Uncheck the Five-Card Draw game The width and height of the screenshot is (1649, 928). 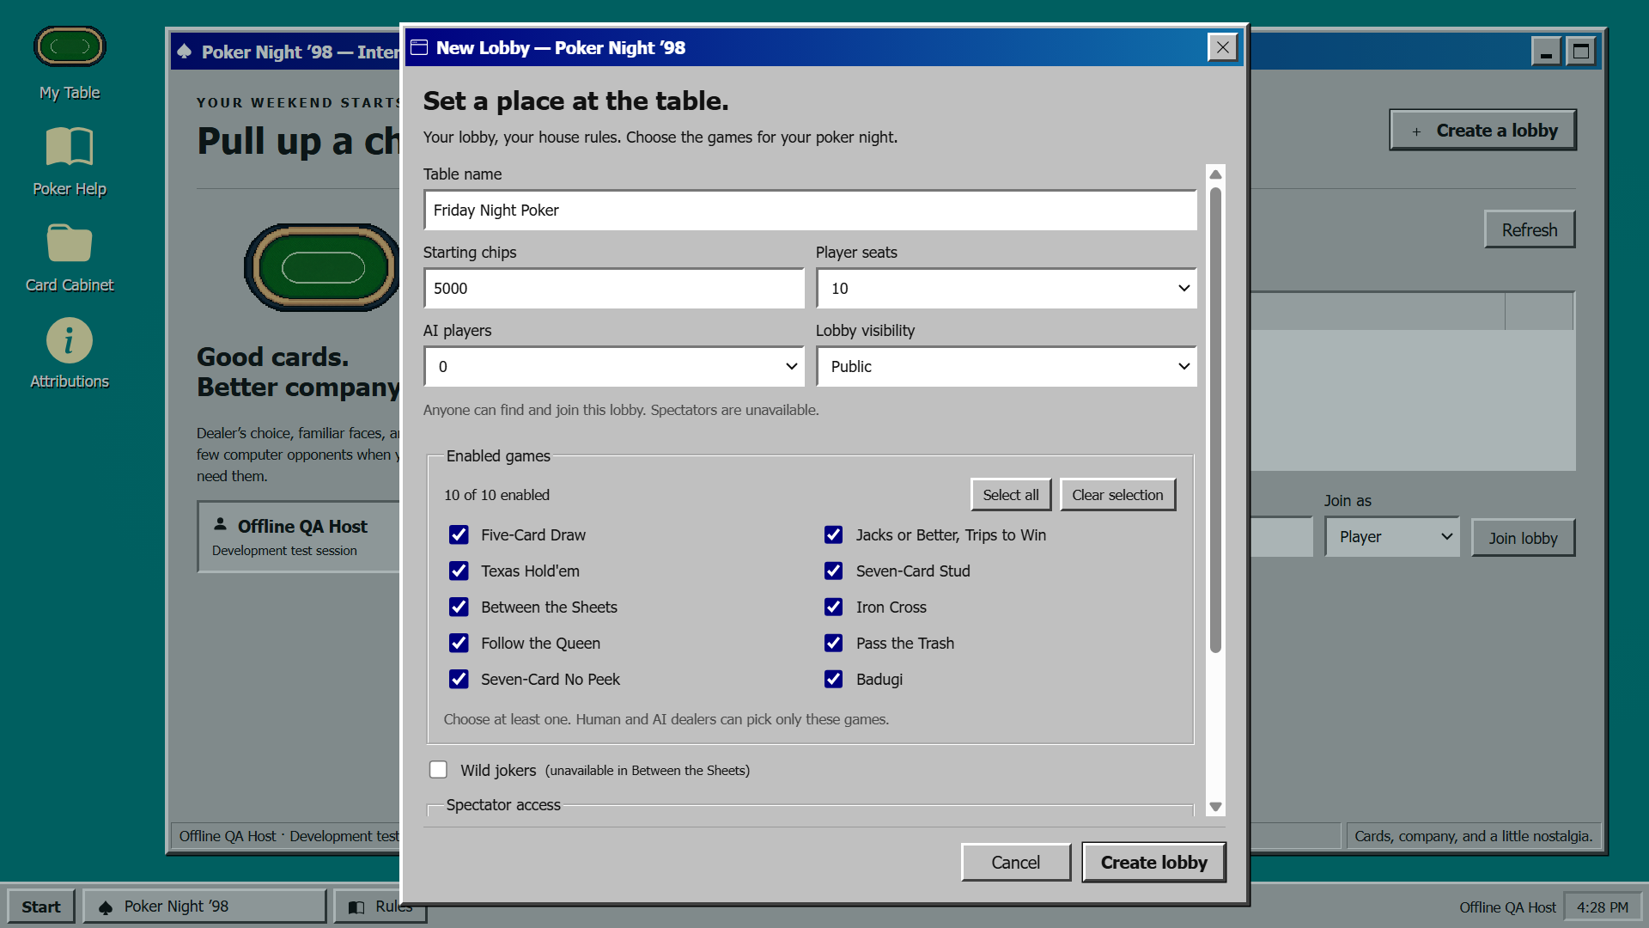tap(459, 534)
